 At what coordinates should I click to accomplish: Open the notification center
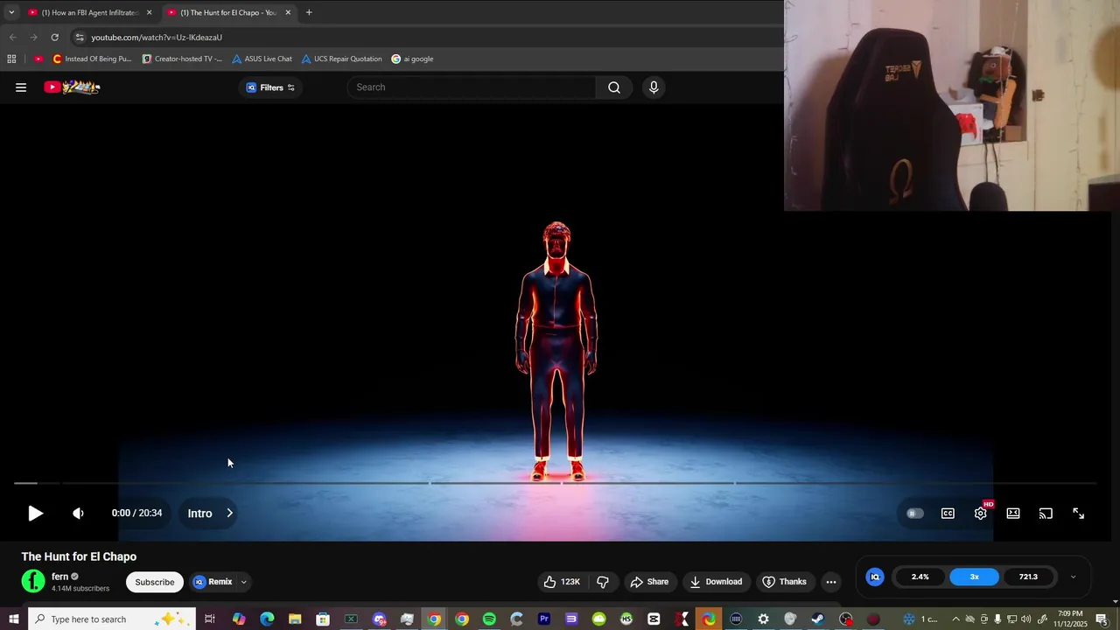(1102, 619)
